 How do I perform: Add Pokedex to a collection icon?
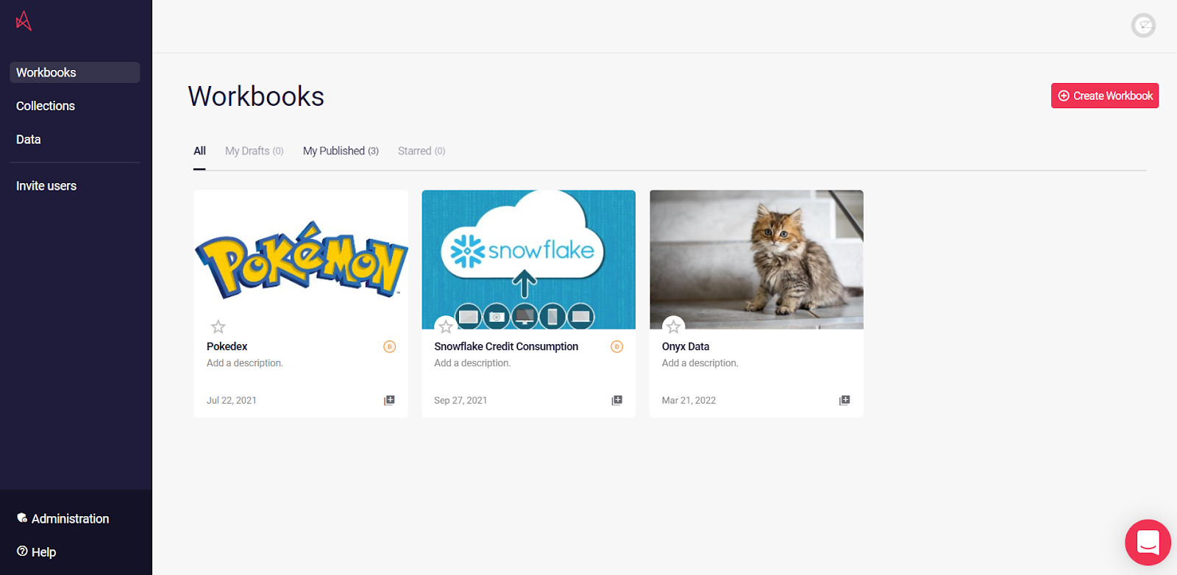click(x=389, y=400)
